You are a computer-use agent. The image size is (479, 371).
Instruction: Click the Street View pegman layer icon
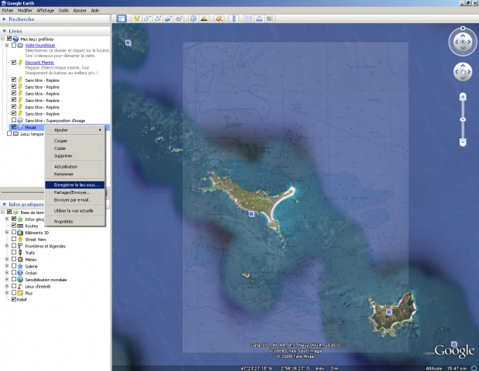(x=20, y=239)
